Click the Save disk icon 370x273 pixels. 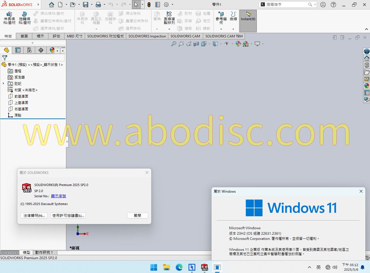coord(86,5)
